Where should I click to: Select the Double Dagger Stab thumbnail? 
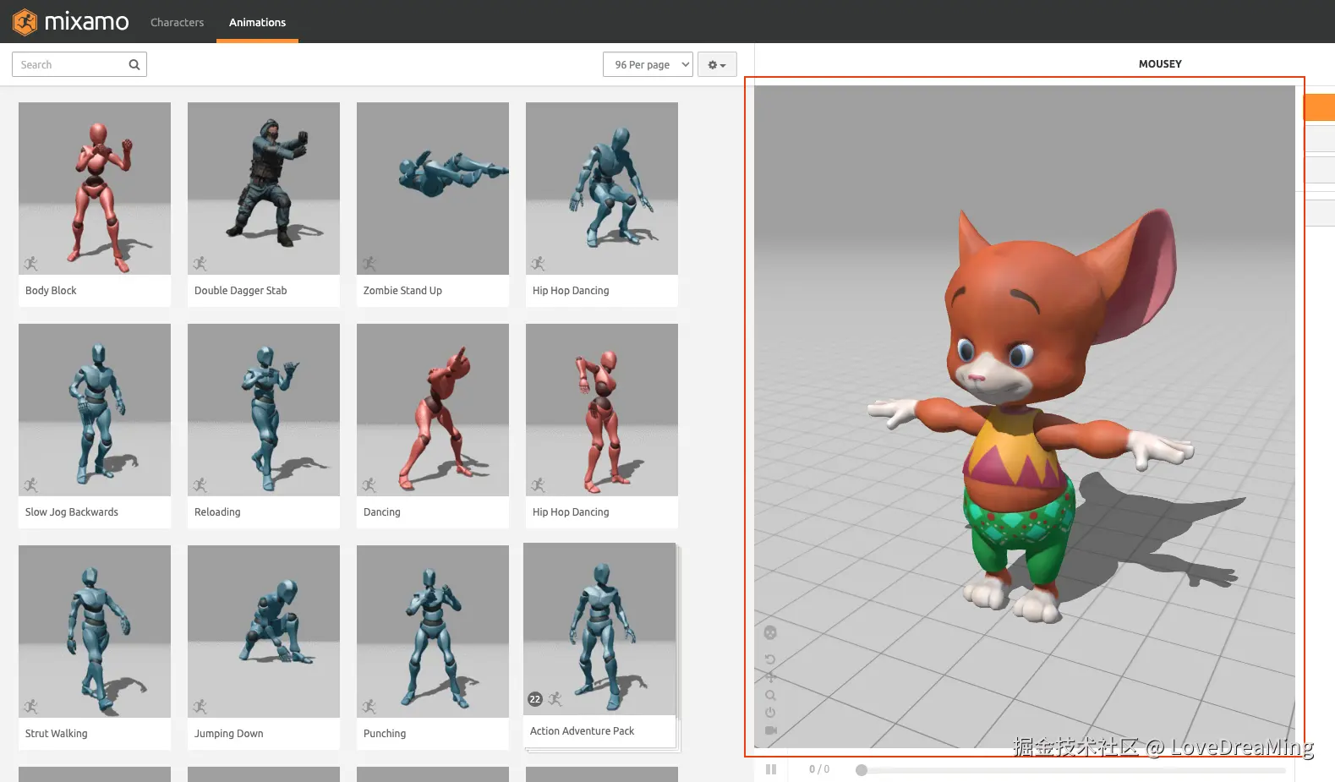click(x=264, y=189)
